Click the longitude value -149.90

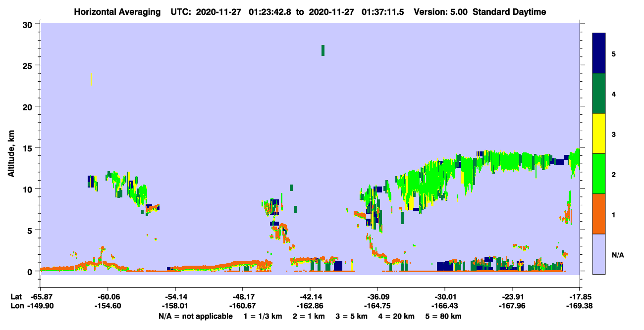click(x=40, y=306)
